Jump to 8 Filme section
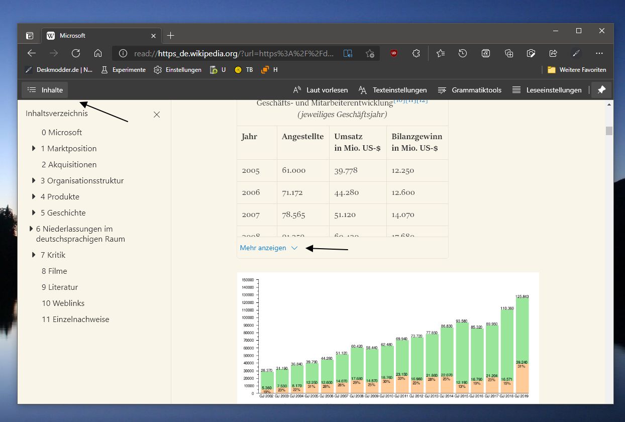625x422 pixels. (x=54, y=271)
